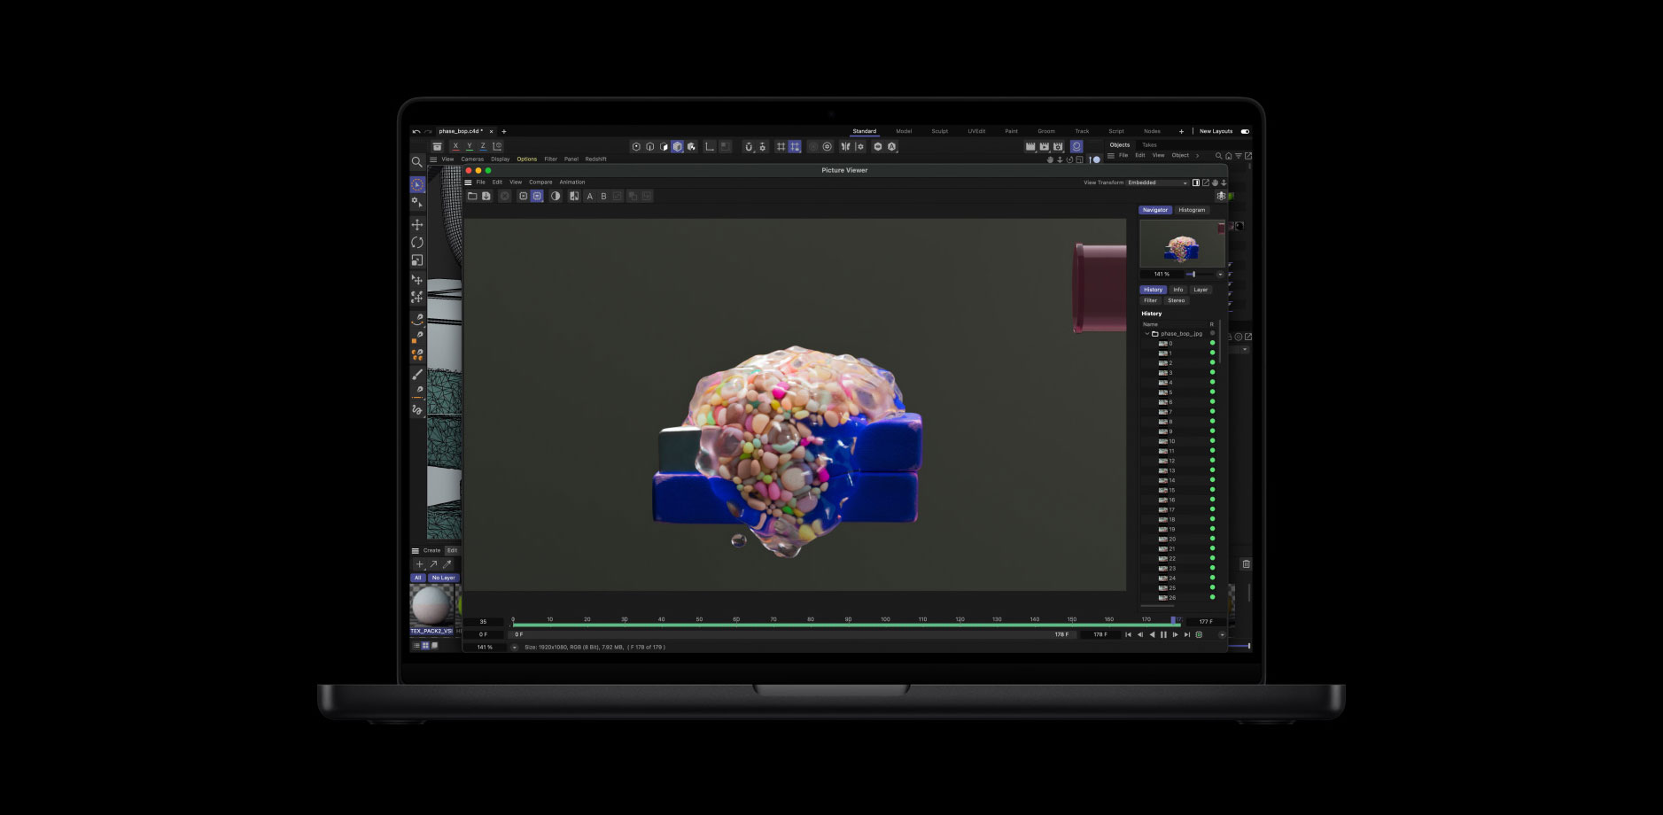The image size is (1663, 815).
Task: Pause playback in the Picture Viewer
Action: pos(1163,634)
